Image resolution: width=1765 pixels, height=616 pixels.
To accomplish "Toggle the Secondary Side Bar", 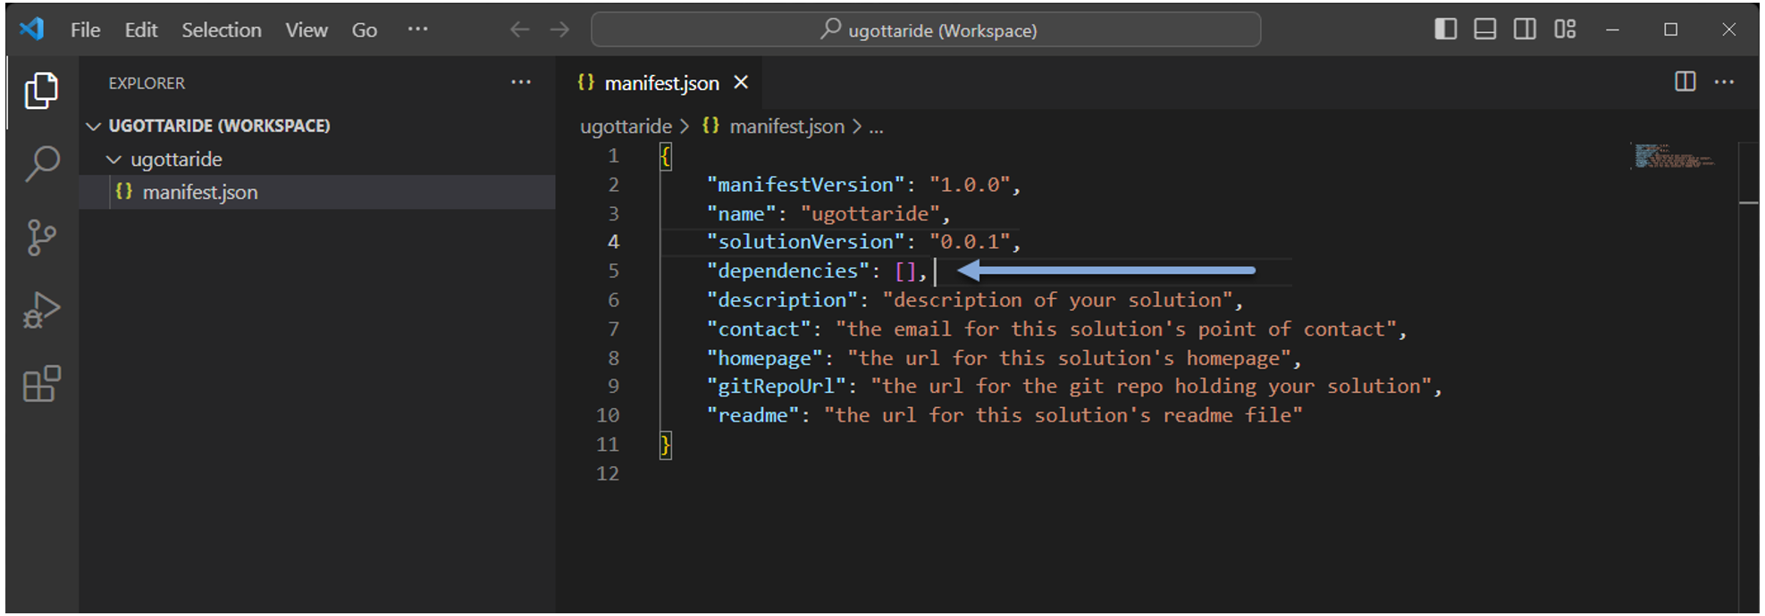I will tap(1525, 29).
